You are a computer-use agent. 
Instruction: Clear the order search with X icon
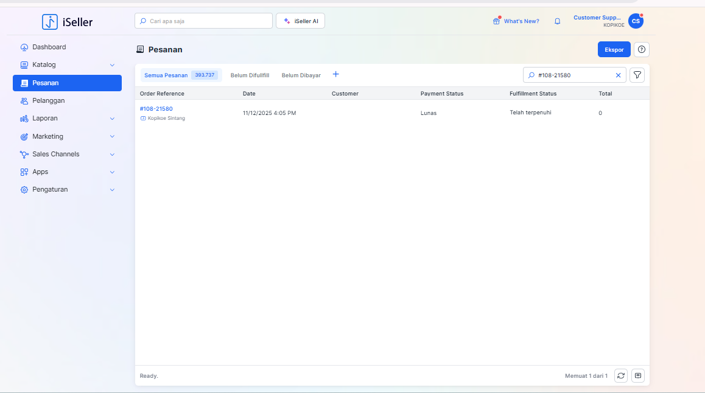pos(618,75)
